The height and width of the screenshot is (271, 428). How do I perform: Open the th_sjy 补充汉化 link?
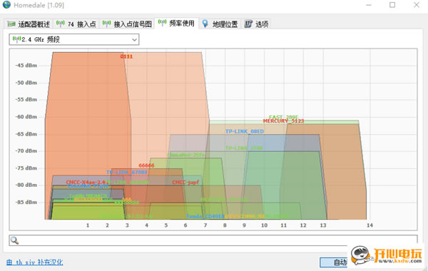click(x=35, y=262)
